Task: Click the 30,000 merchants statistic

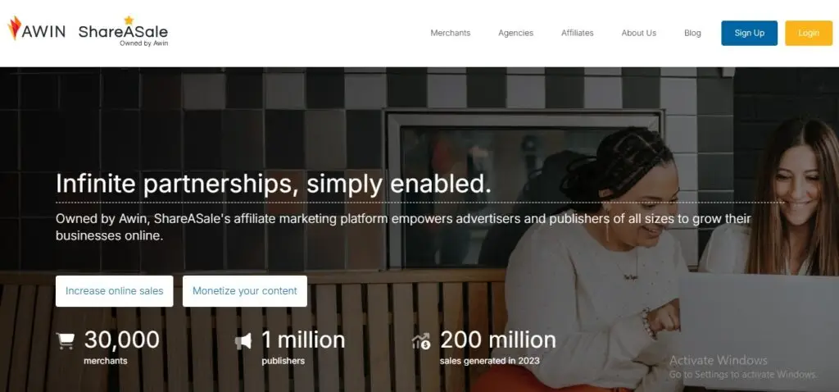Action: tap(121, 347)
